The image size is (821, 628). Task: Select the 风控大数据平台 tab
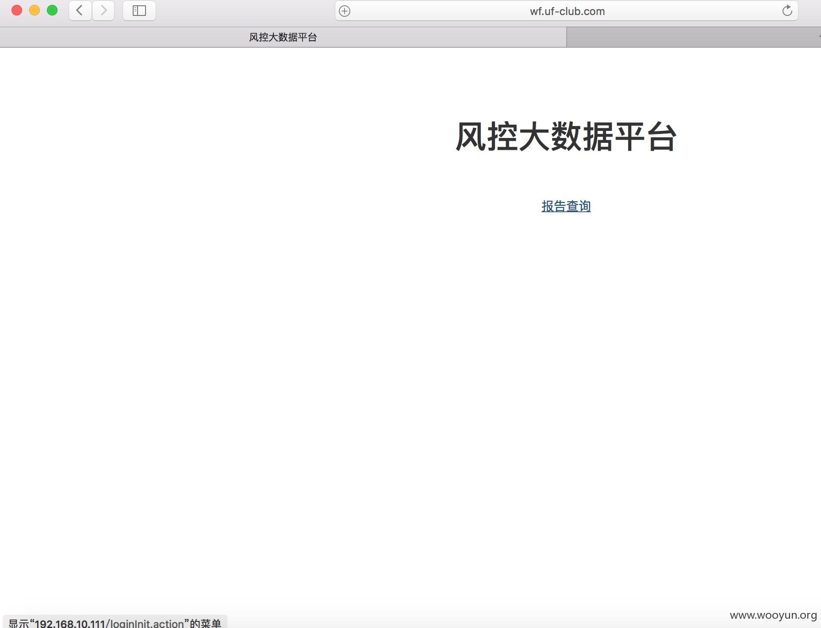click(283, 37)
